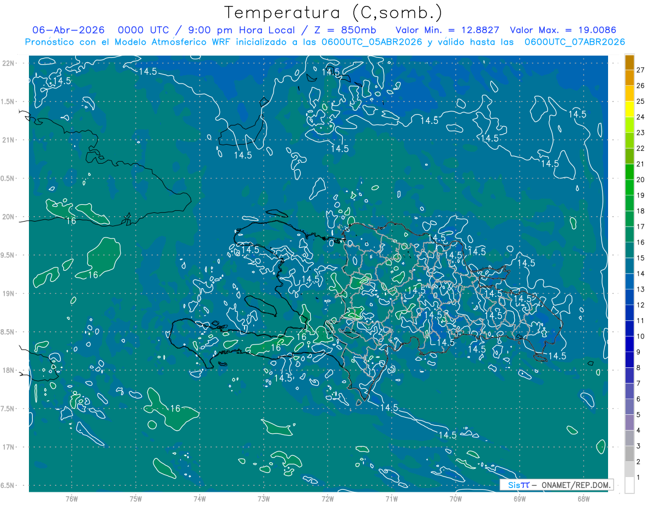Click the 0600UTC_07ABR2026 valid-until text
Viewport: 655px width, 506px height.
click(575, 42)
